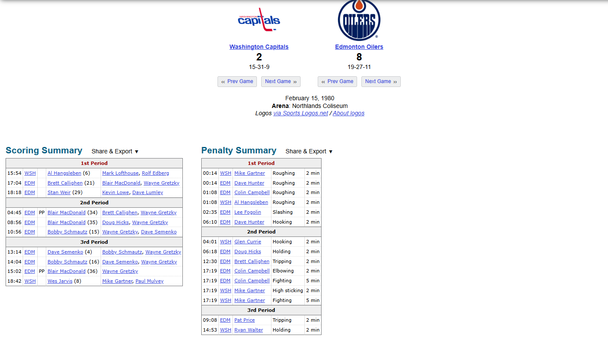Open goal scorer Wes Jarvis (8) link
The height and width of the screenshot is (338, 608).
click(x=60, y=281)
